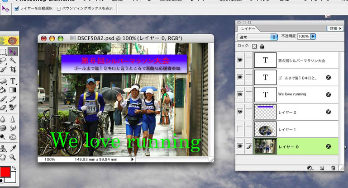Hide レイヤー 2 visibility eye
The image size is (348, 188).
(x=240, y=112)
